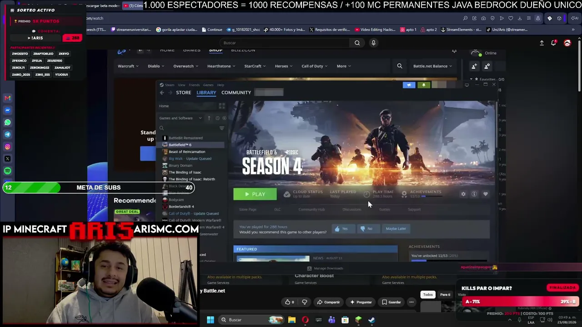This screenshot has height=327, width=582.
Task: Open Battlefield 6 game settings gear
Action: click(463, 194)
